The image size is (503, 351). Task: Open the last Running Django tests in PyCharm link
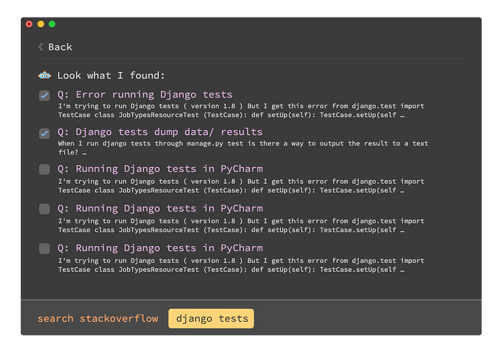coord(160,248)
